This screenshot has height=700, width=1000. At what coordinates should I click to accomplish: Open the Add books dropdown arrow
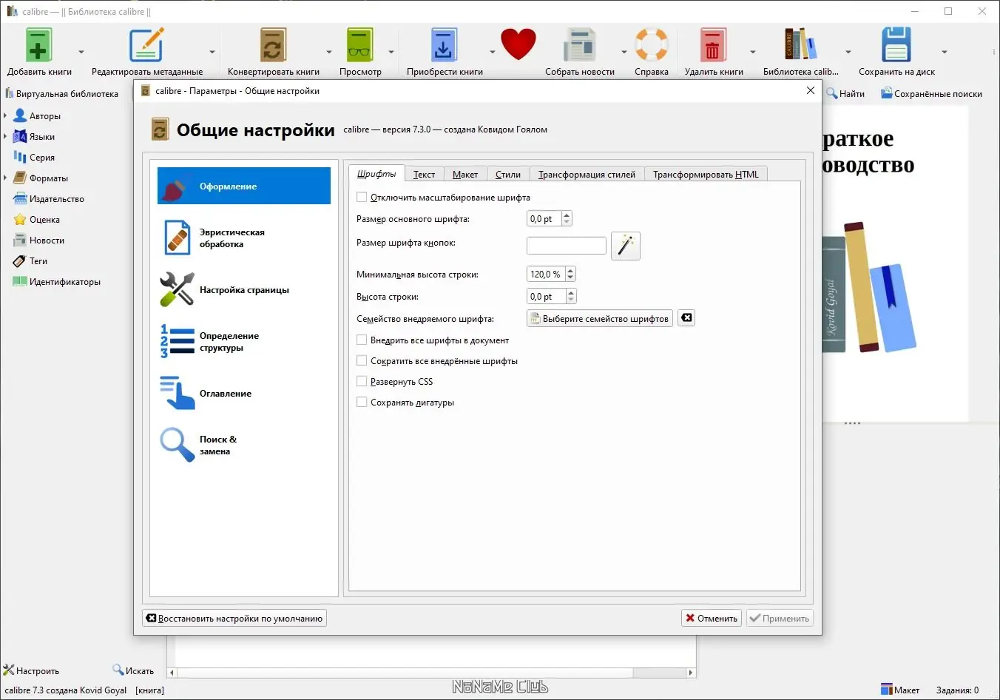coord(81,52)
